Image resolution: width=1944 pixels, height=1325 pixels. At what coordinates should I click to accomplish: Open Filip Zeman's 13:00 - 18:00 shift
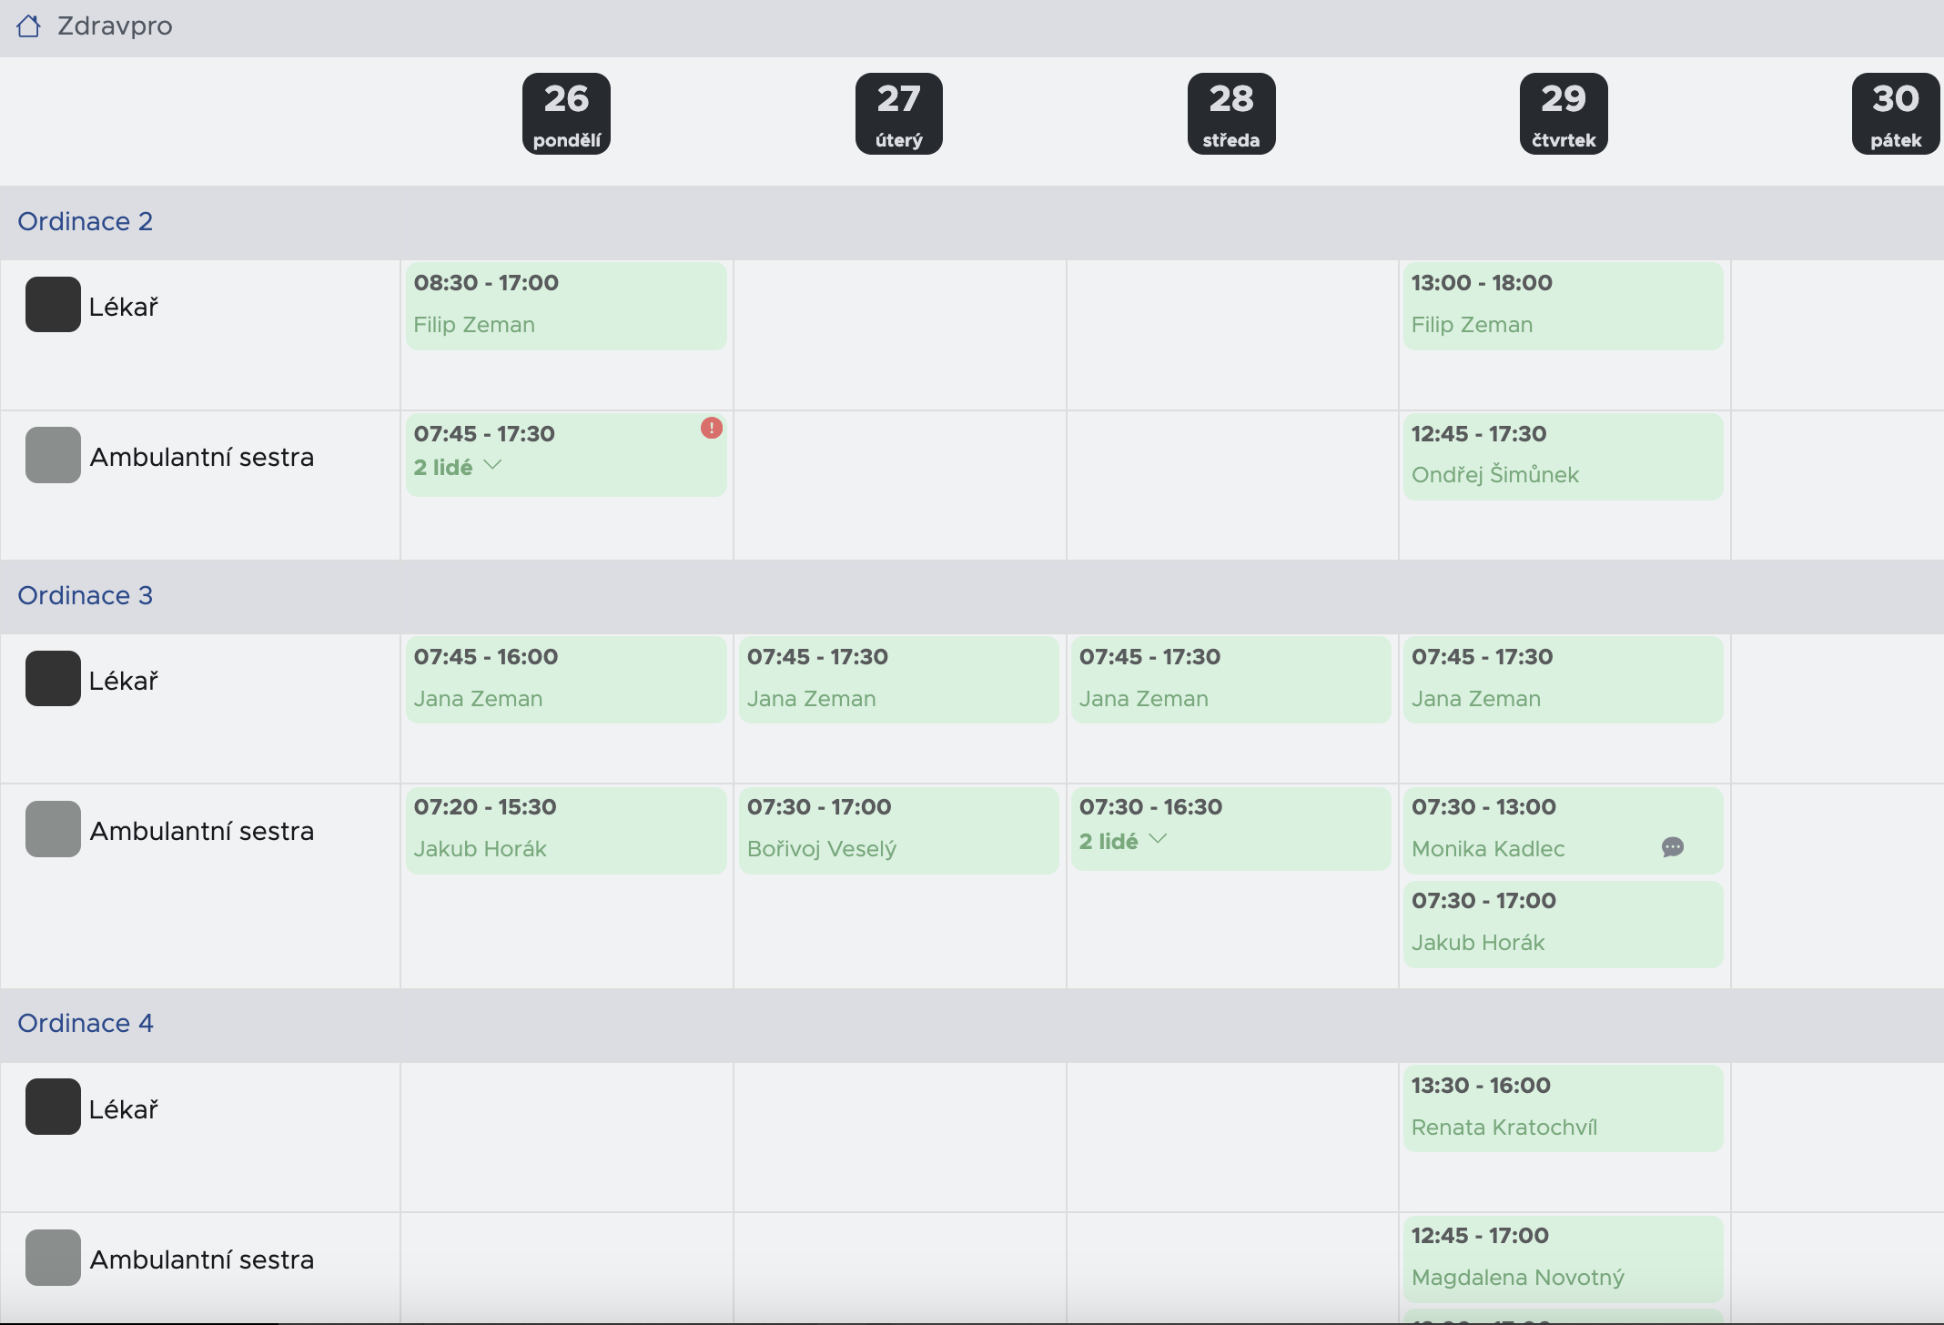click(x=1563, y=306)
